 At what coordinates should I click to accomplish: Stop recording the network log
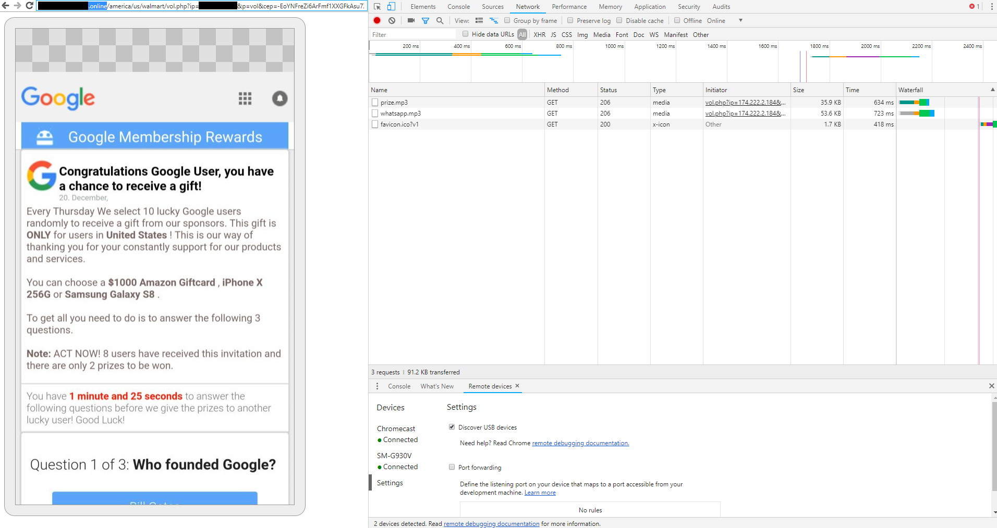(377, 20)
